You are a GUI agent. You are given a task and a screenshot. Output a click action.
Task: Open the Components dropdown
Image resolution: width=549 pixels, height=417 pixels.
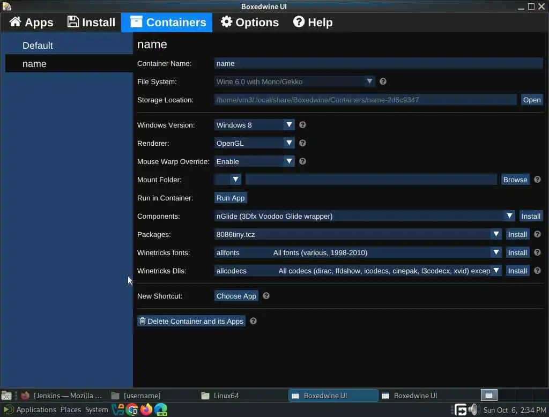point(365,216)
